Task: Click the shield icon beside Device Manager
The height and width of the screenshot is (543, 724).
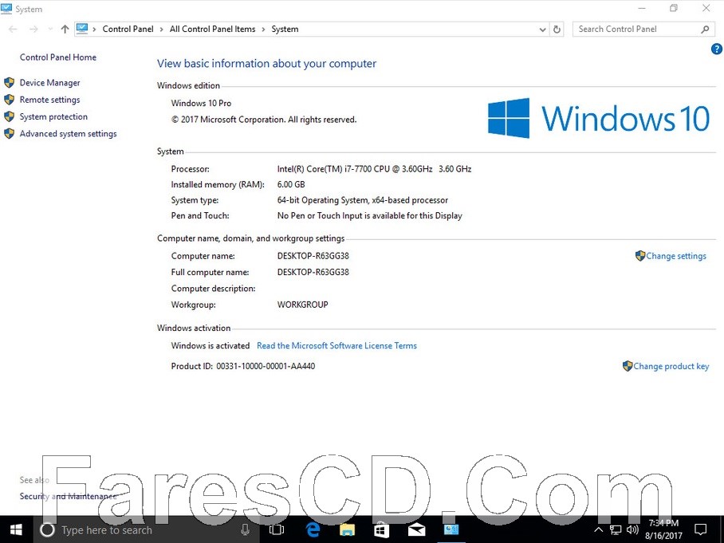Action: tap(10, 83)
